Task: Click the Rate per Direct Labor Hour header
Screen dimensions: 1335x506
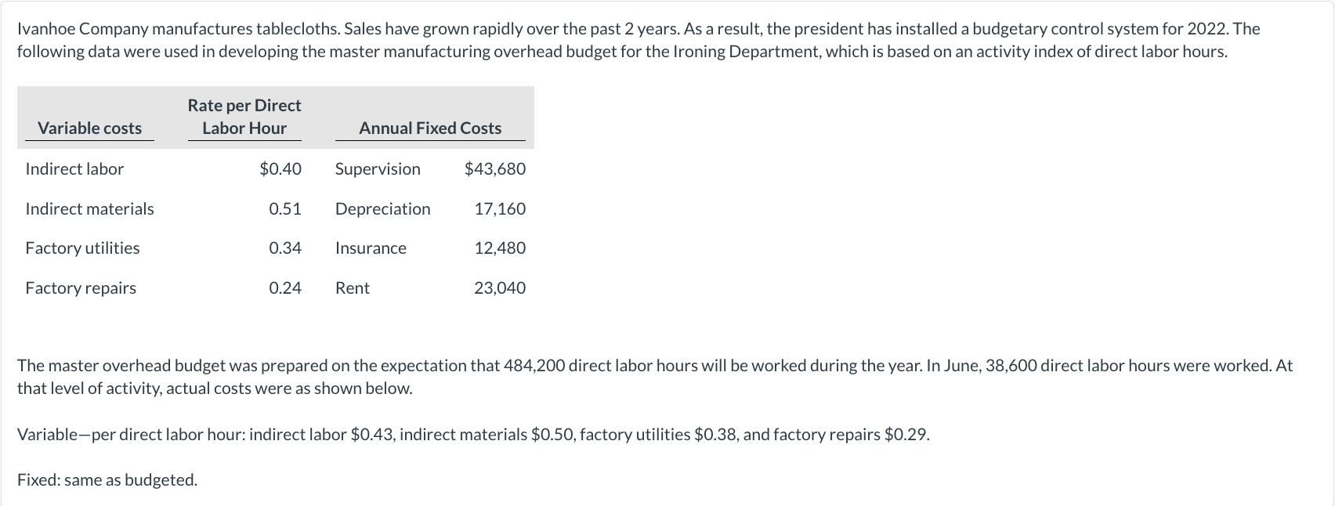Action: [x=244, y=117]
